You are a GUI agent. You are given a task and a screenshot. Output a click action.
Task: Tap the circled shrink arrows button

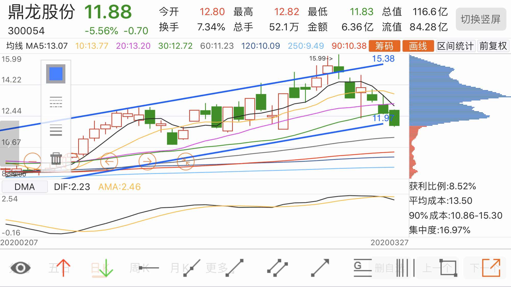pos(186,161)
